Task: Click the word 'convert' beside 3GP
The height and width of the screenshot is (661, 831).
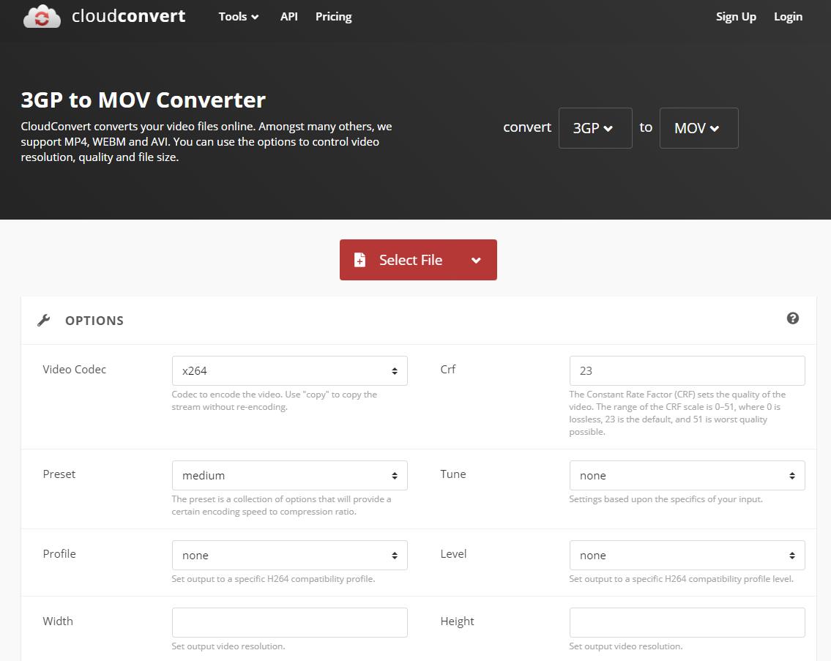Action: pos(527,127)
